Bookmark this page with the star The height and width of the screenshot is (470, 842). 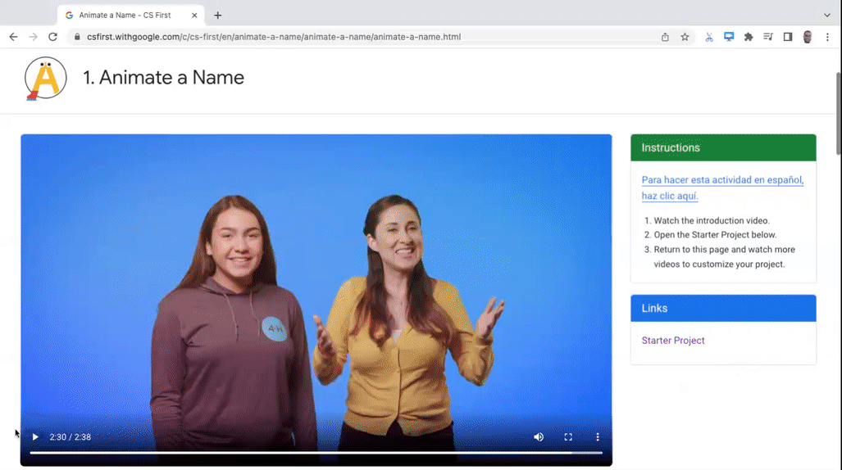tap(685, 37)
